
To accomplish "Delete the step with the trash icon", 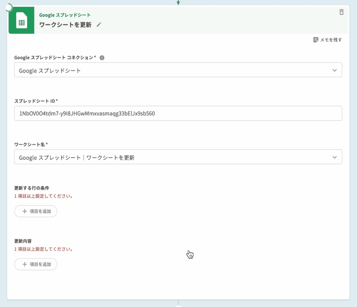I will [341, 12].
